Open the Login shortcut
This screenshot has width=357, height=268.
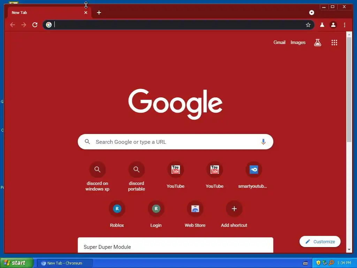click(156, 214)
